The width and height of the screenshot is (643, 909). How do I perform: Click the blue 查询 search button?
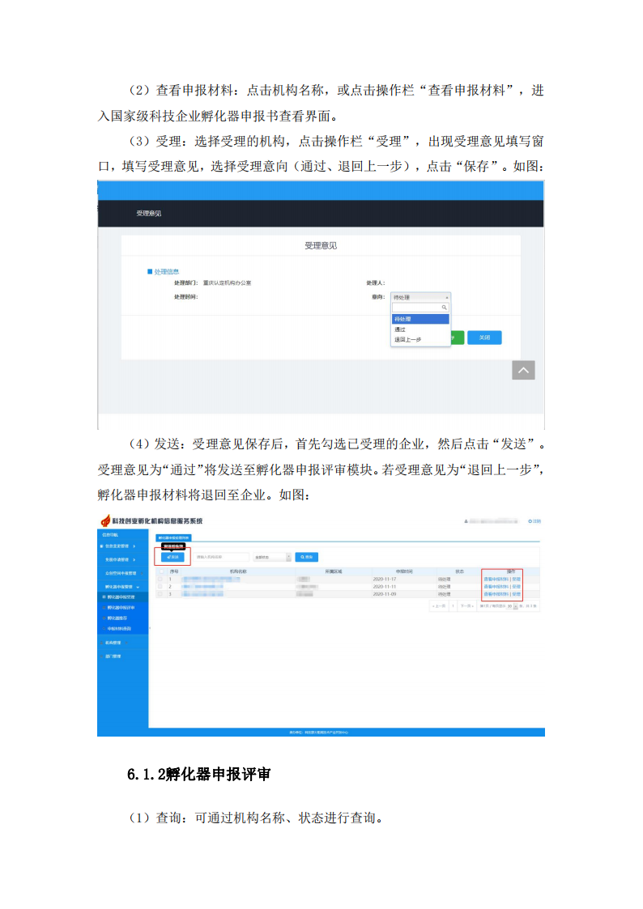coord(307,557)
